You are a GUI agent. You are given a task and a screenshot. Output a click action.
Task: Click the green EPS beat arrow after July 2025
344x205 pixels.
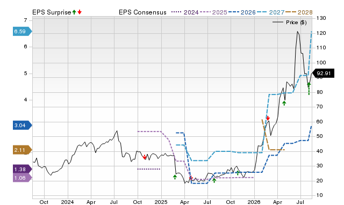[214, 180]
